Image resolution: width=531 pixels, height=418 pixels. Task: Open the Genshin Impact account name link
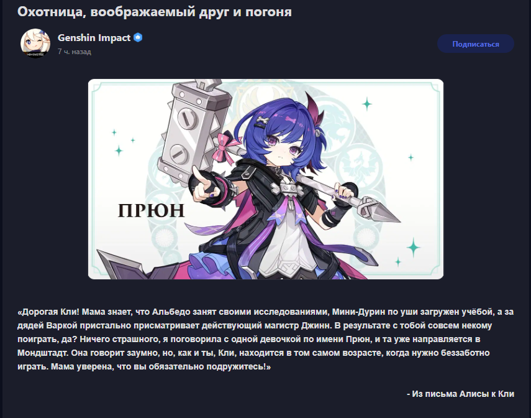[x=94, y=38]
